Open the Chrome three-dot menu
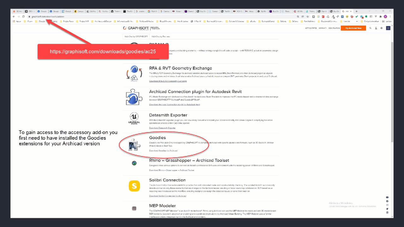 pyautogui.click(x=390, y=16)
